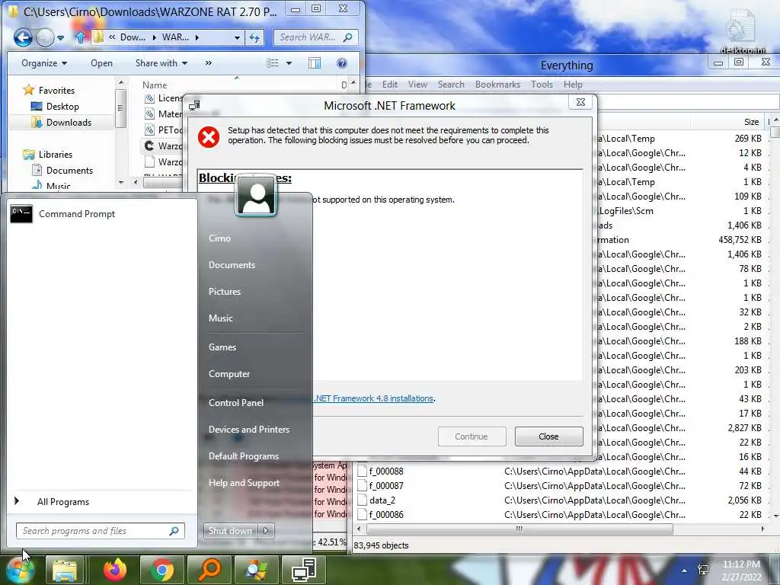Open Share with dropdown in Explorer
Screen dimensions: 780x585
(161, 63)
